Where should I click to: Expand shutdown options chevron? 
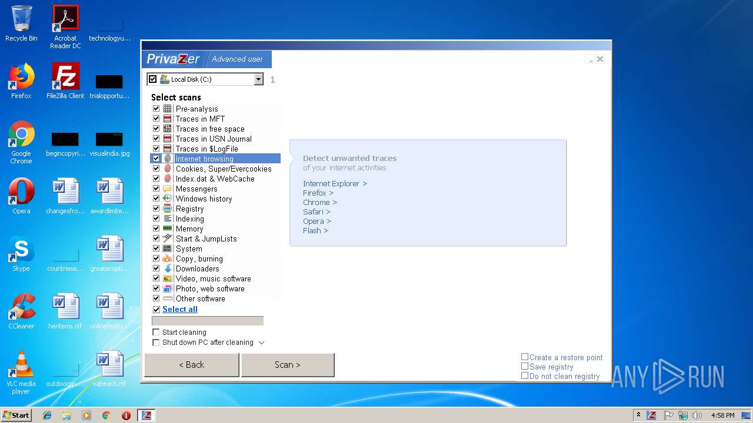262,343
